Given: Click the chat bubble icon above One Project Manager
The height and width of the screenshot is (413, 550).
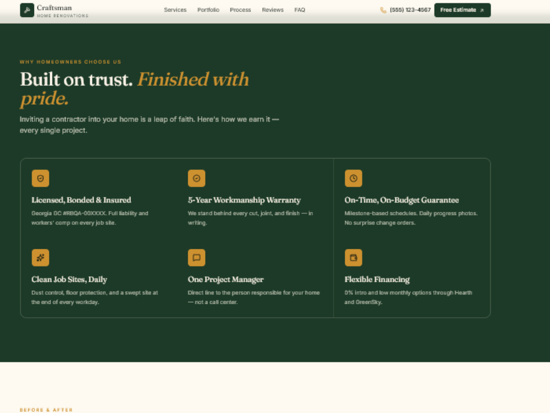Looking at the screenshot, I should pyautogui.click(x=196, y=258).
